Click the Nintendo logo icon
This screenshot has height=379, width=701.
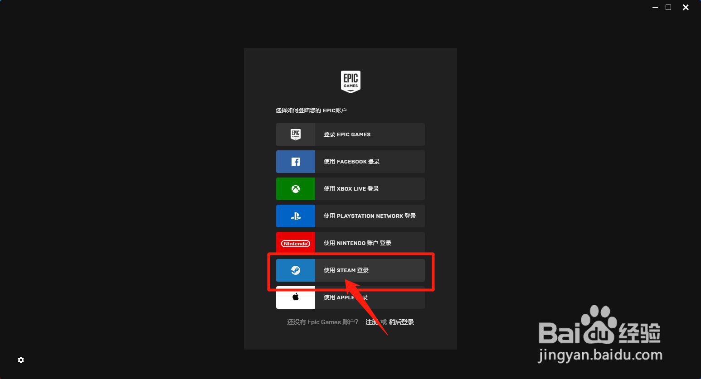tap(296, 244)
